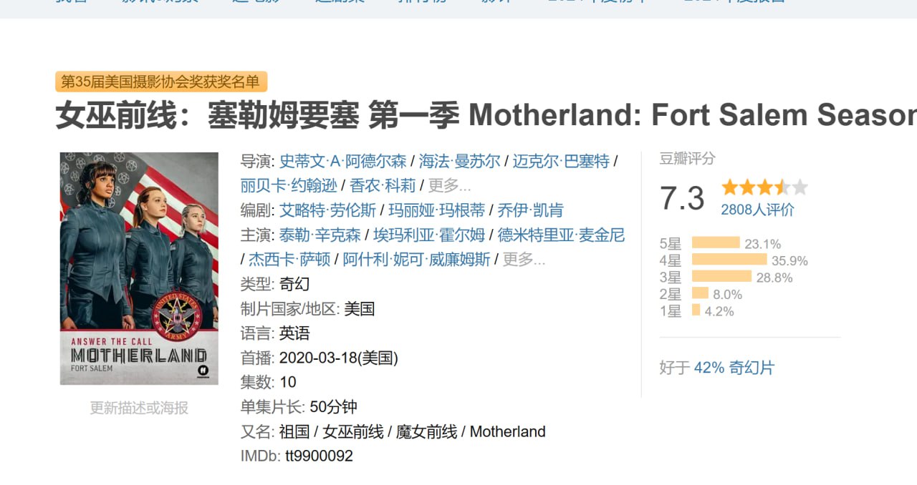Open director 香农·科莉's page

point(383,185)
